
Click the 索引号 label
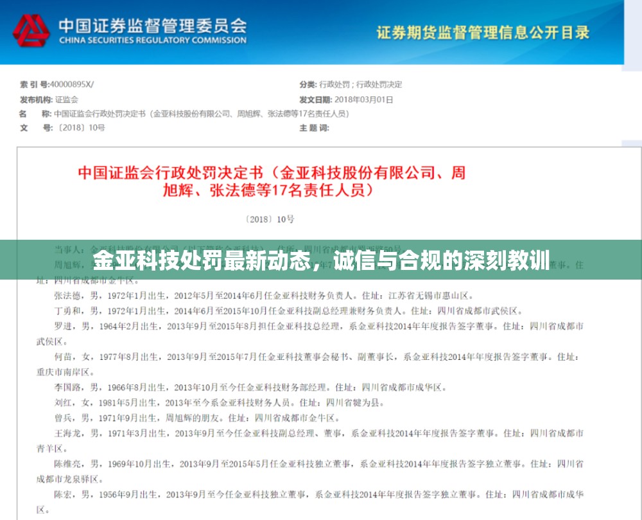coord(35,84)
